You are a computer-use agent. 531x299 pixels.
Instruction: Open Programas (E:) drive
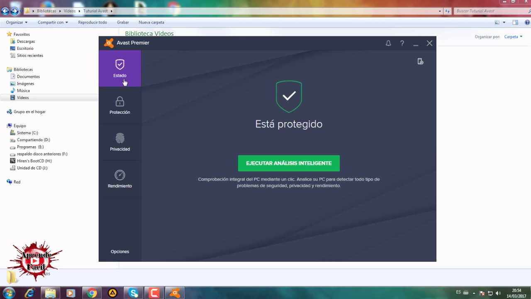30,147
